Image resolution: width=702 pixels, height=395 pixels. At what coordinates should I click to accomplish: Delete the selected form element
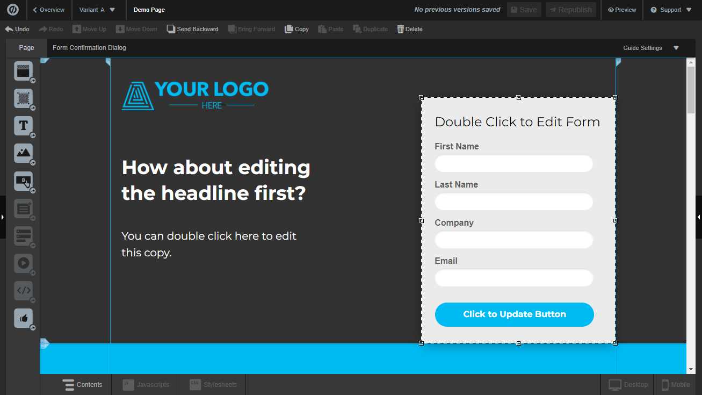click(x=409, y=29)
